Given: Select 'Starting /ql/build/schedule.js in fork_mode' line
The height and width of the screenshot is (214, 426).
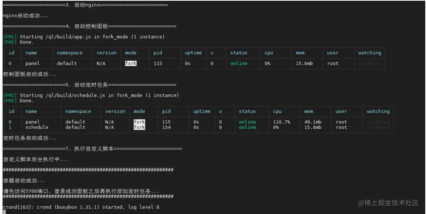Looking at the screenshot, I should [x=91, y=95].
